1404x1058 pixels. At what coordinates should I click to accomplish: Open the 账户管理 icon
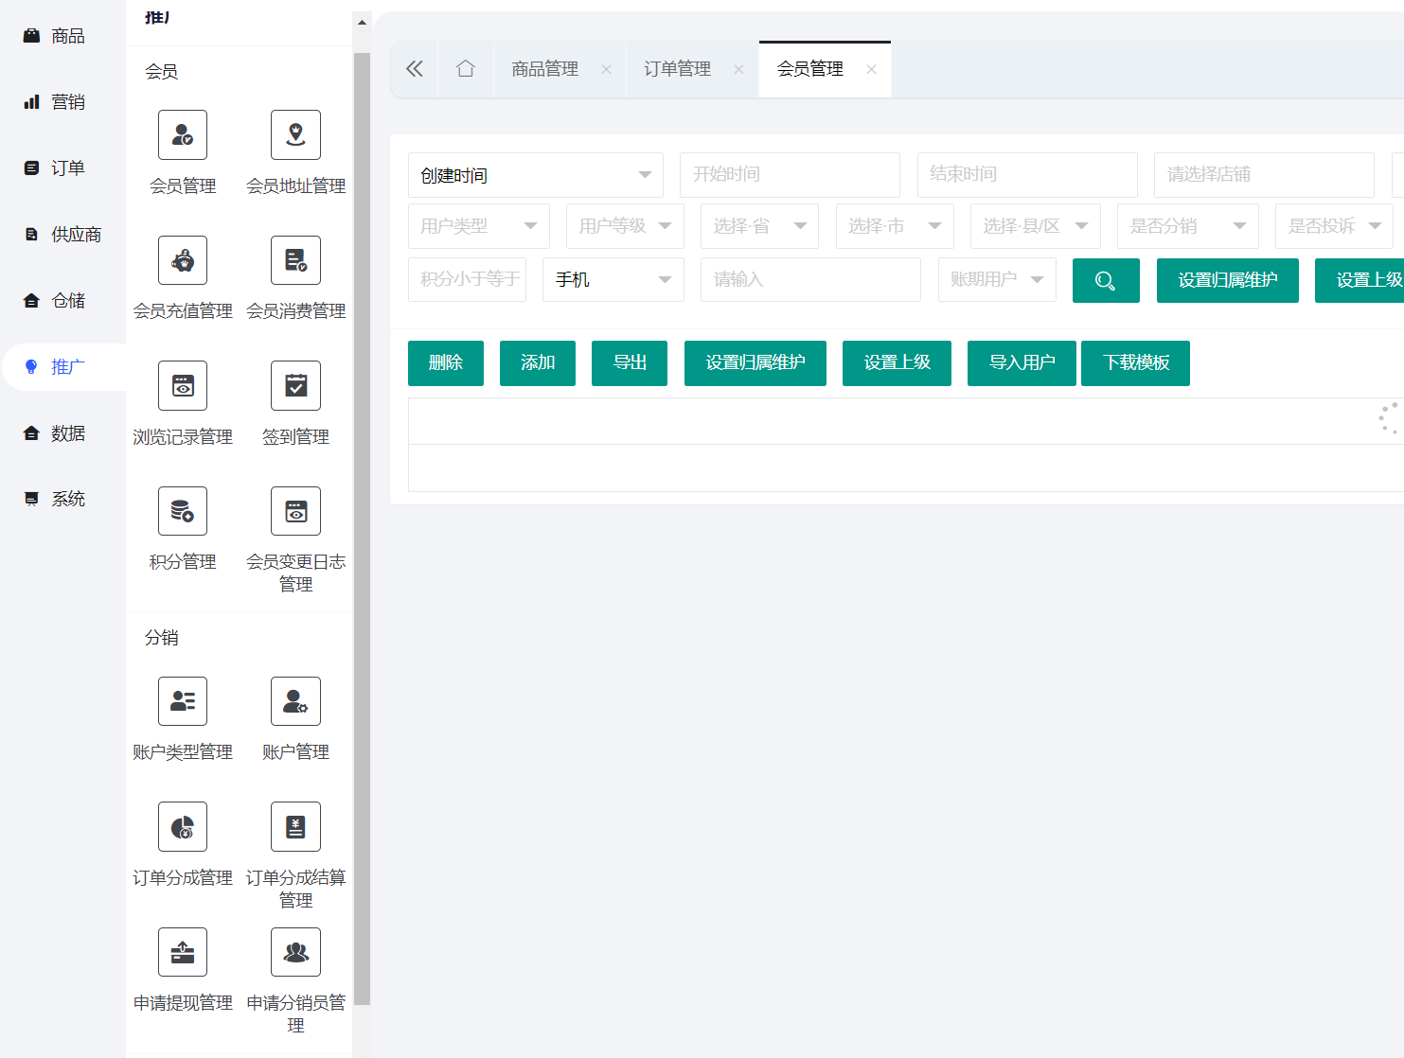(295, 701)
